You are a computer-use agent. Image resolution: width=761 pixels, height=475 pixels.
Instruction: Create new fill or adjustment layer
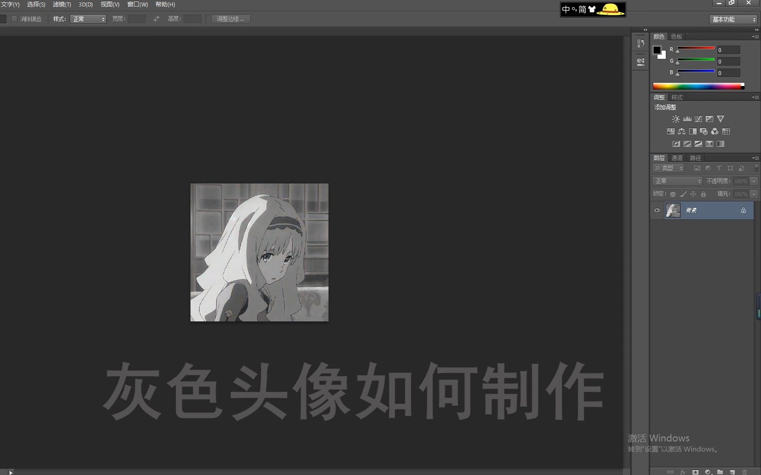point(708,472)
